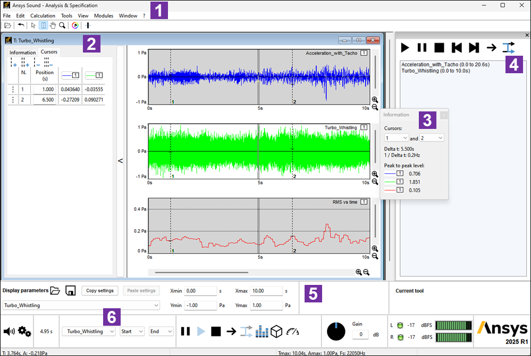This screenshot has height=356, width=531.
Task: Toggle the vertical cursor tool in toolbar
Action: coord(88,25)
